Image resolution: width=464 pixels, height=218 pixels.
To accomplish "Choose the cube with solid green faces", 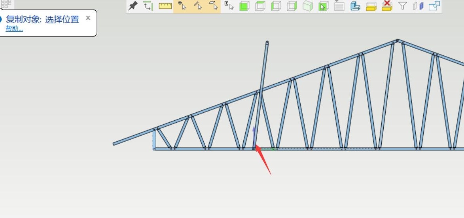I will click(x=244, y=6).
